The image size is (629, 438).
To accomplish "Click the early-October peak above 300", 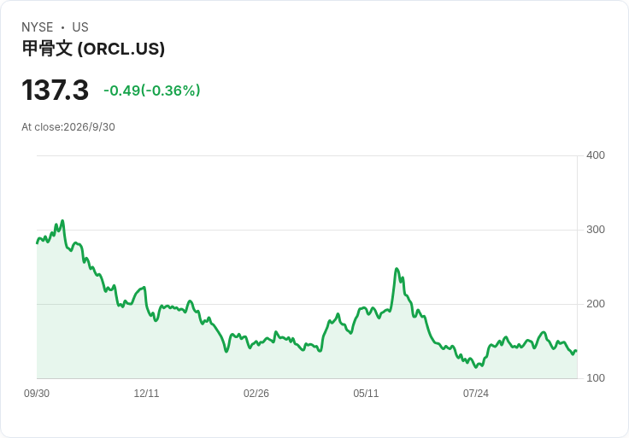I will pos(62,221).
